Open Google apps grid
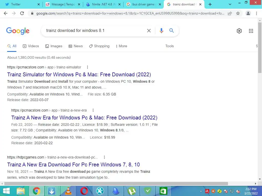 [251, 31]
